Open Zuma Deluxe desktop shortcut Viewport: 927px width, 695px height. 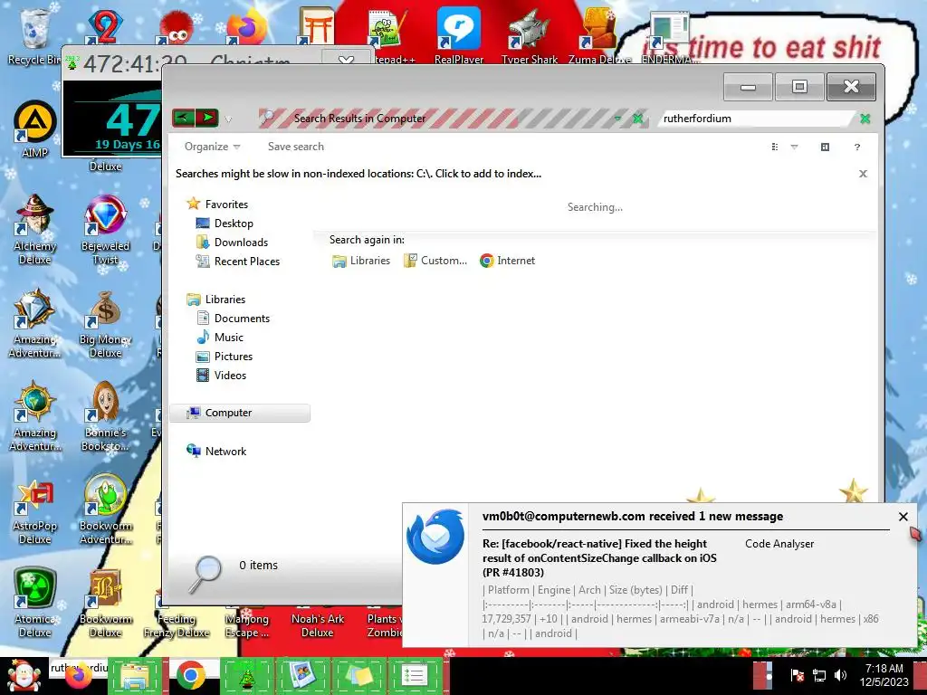599,35
